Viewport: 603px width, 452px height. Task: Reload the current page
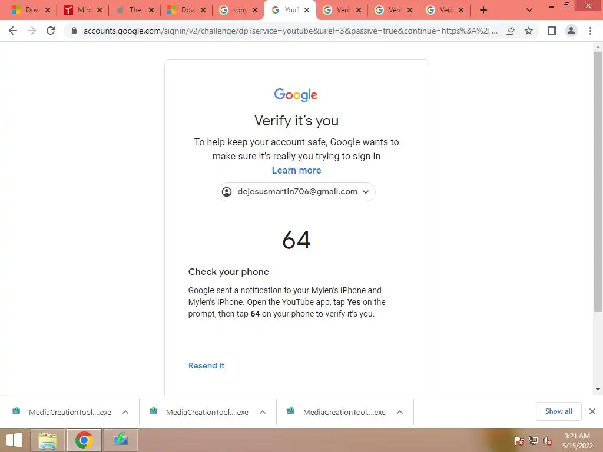click(x=51, y=31)
